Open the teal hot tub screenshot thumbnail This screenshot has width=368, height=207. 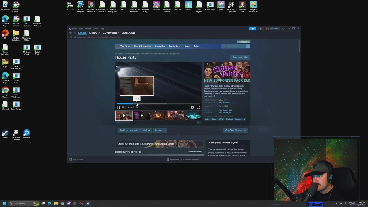point(193,116)
